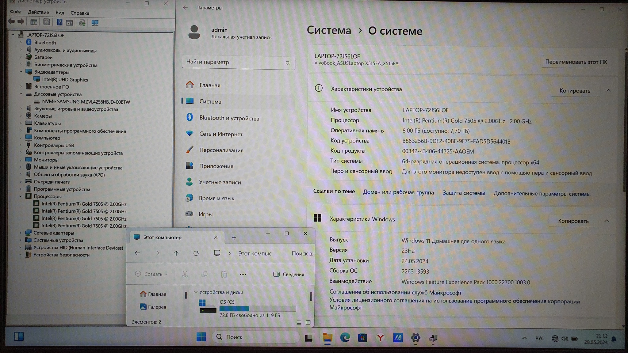628x353 pixels.
Task: Click the OS (C:) drive capacity bar
Action: (x=258, y=308)
